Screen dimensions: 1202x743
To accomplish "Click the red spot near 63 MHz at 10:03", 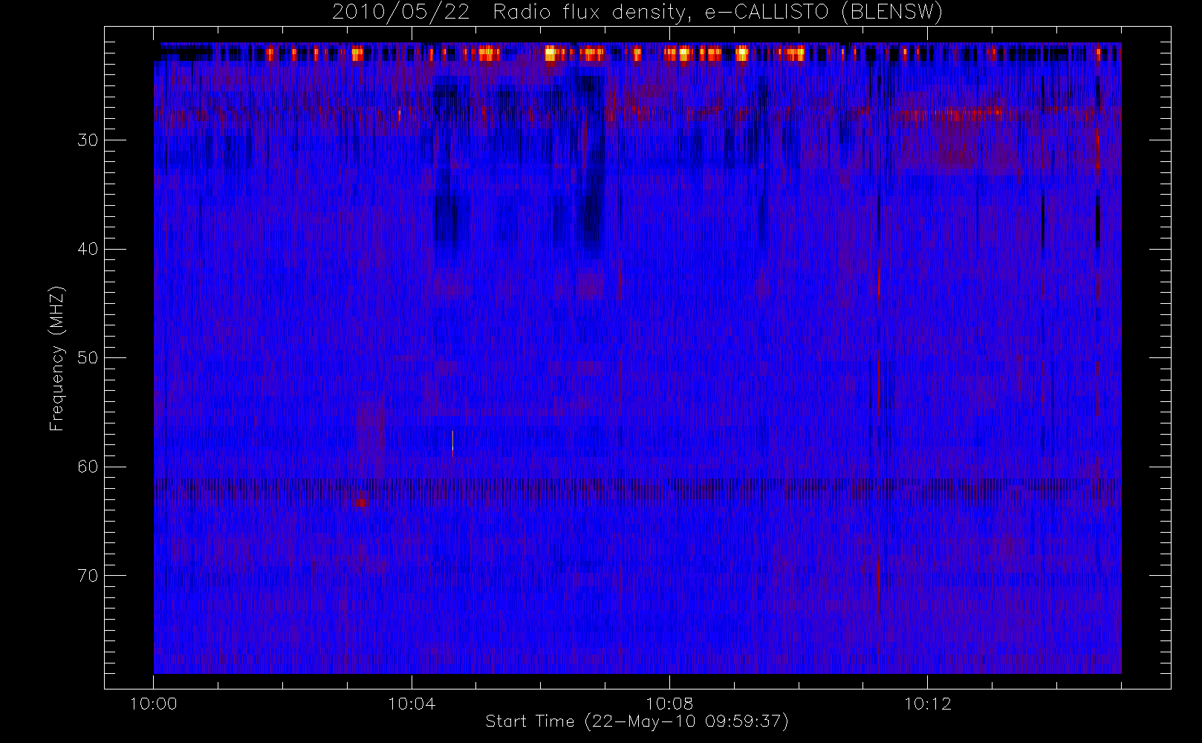I will tap(360, 502).
